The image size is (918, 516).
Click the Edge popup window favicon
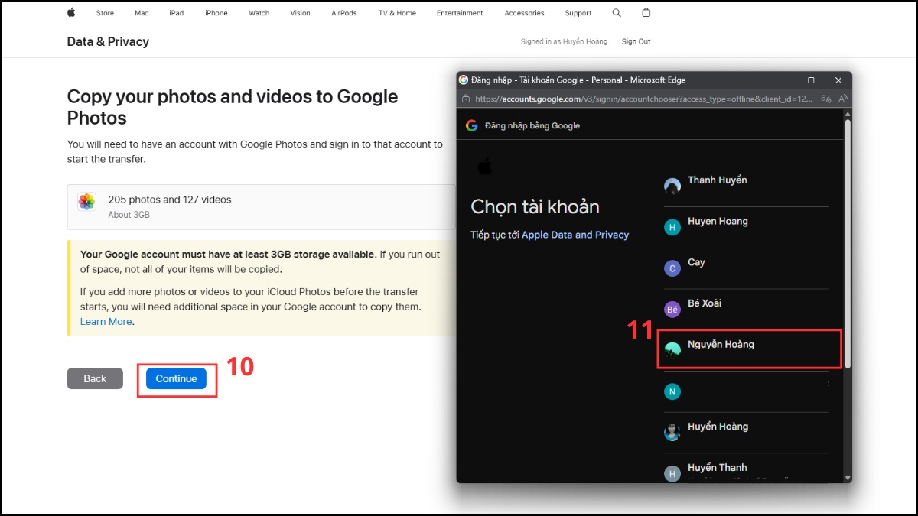coord(464,80)
